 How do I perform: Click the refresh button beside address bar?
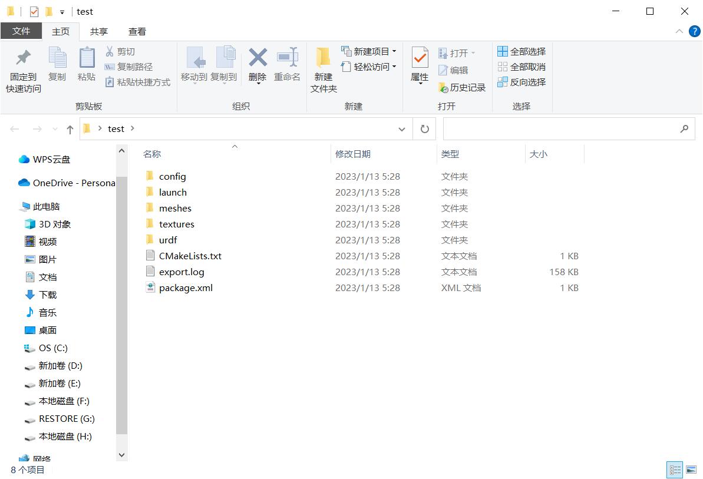click(424, 129)
